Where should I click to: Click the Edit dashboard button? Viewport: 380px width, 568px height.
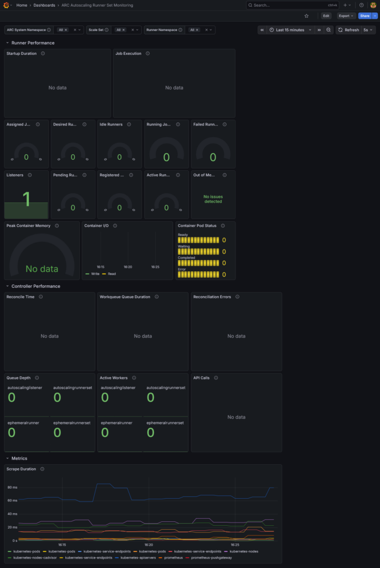(326, 16)
